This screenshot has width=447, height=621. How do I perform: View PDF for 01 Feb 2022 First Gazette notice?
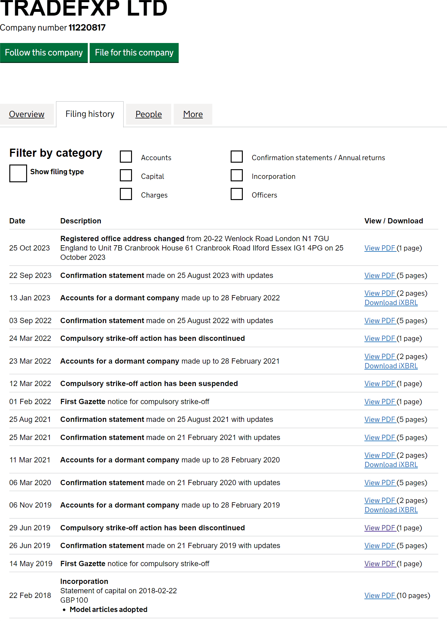click(380, 402)
